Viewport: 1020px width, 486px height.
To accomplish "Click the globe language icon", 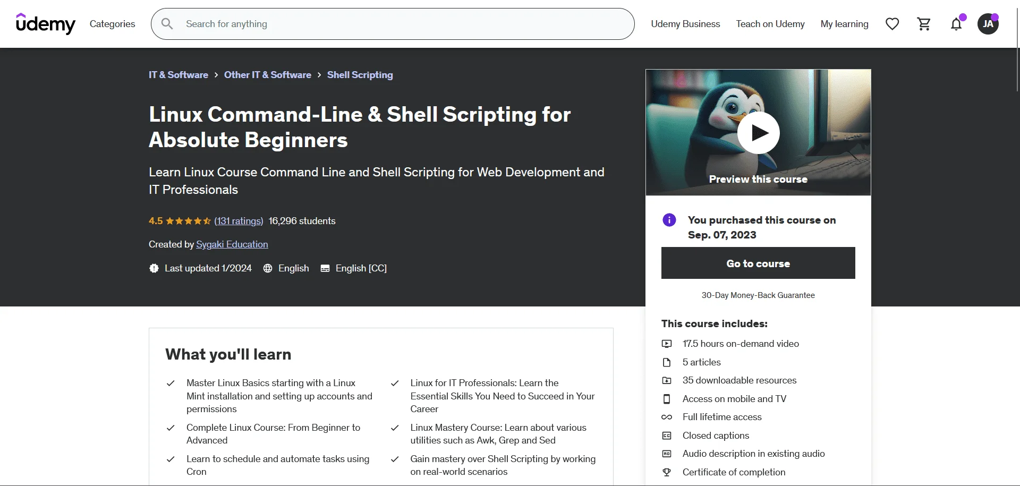I will (268, 268).
